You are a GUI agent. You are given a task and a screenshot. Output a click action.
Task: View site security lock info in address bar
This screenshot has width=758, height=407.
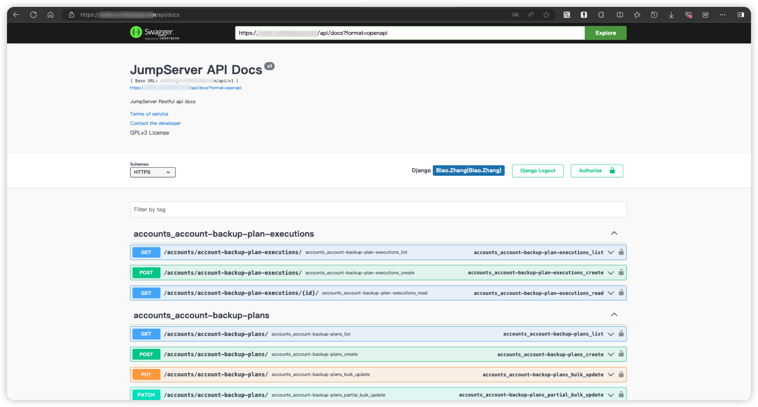[71, 15]
